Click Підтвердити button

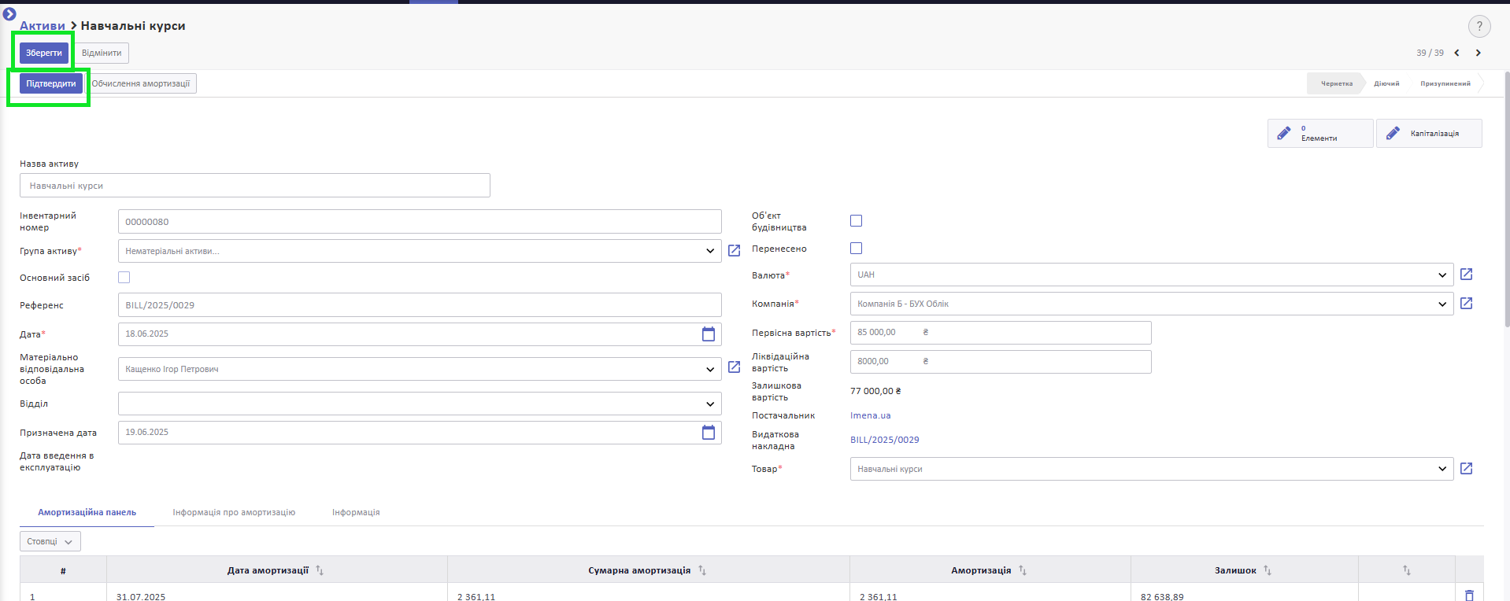point(51,83)
